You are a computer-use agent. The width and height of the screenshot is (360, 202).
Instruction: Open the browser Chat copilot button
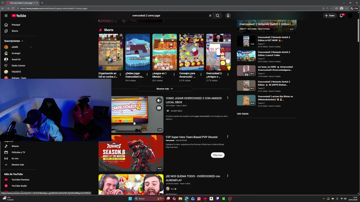coord(355,8)
